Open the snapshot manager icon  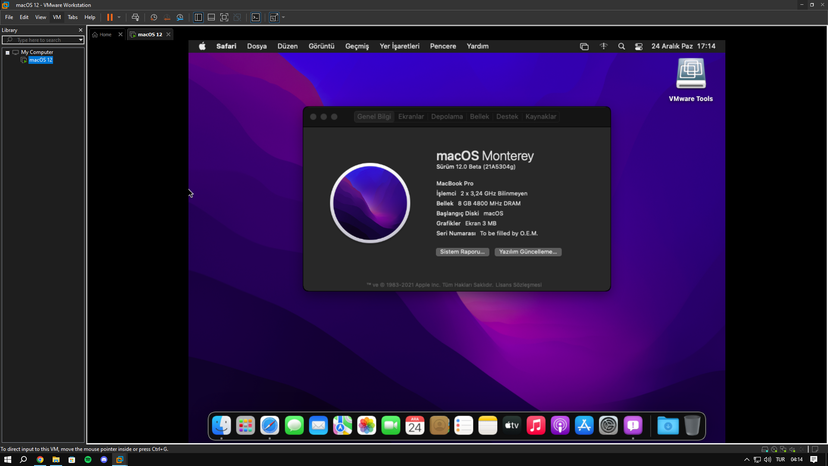pos(180,17)
